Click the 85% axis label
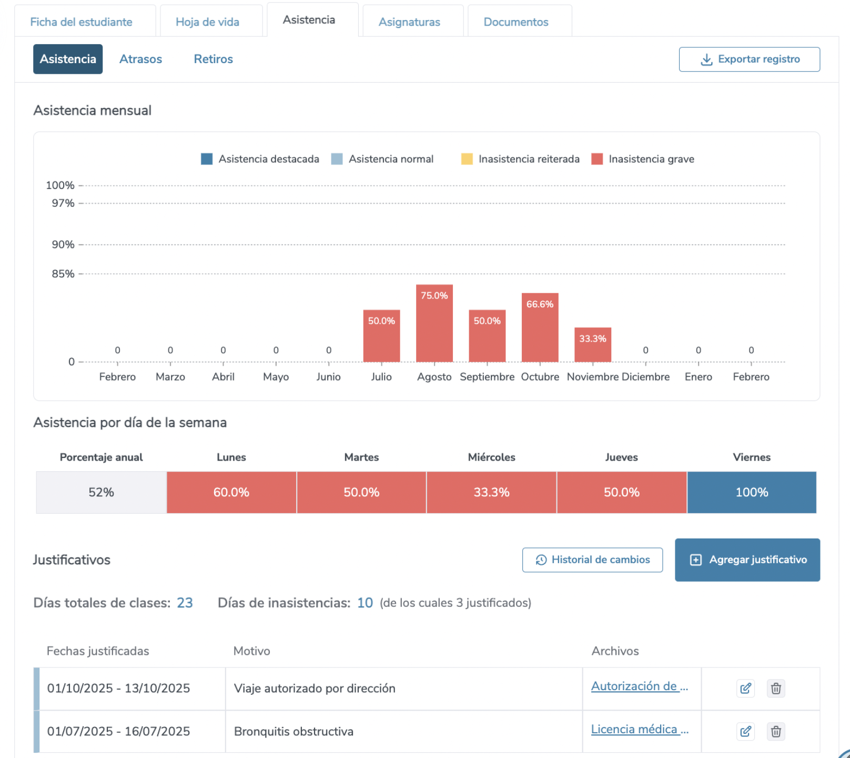This screenshot has height=758, width=850. (63, 274)
